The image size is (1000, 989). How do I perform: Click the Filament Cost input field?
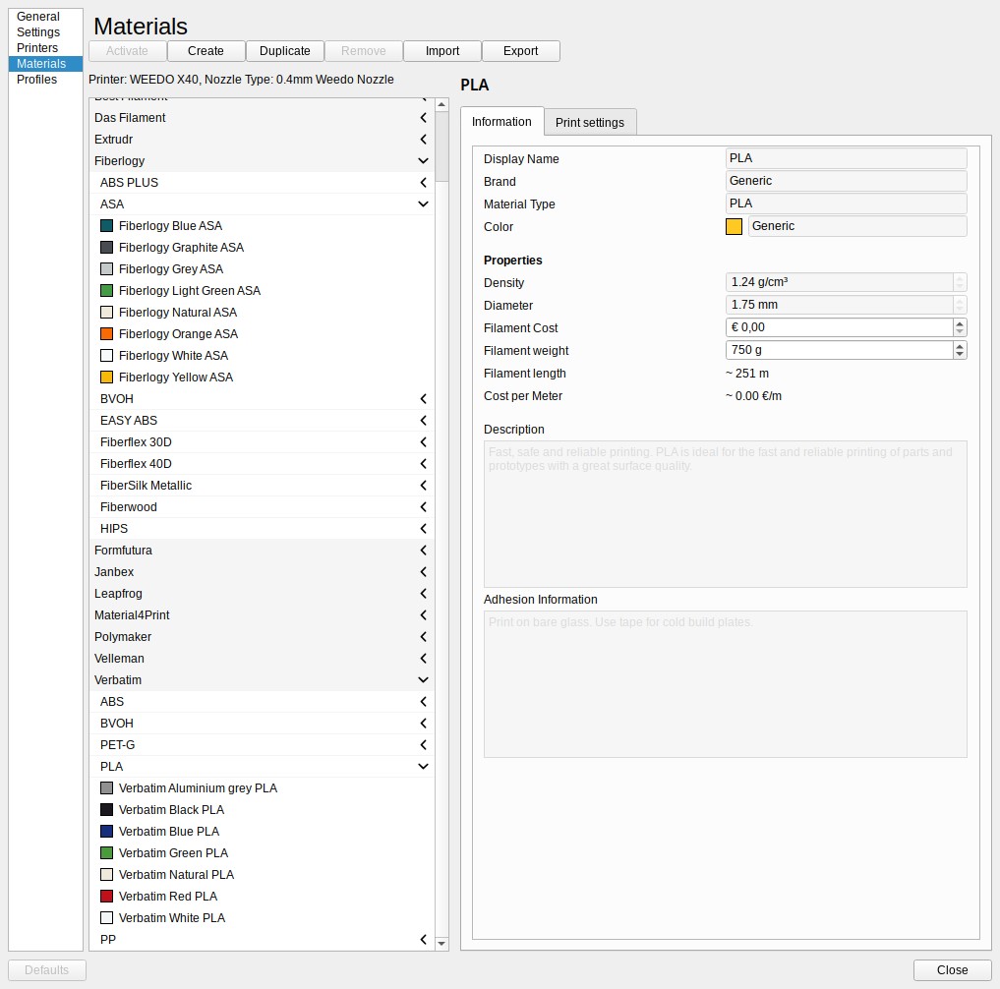840,327
